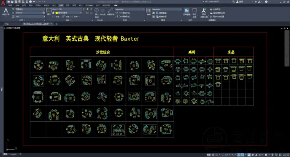Click the search input field in title bar
This screenshot has height=157, width=290.
[x=215, y=1]
